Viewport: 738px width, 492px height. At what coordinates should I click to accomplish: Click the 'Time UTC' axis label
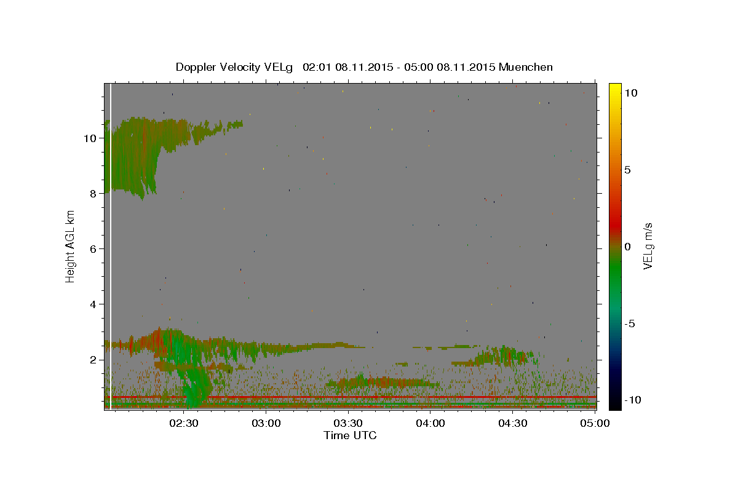(350, 435)
